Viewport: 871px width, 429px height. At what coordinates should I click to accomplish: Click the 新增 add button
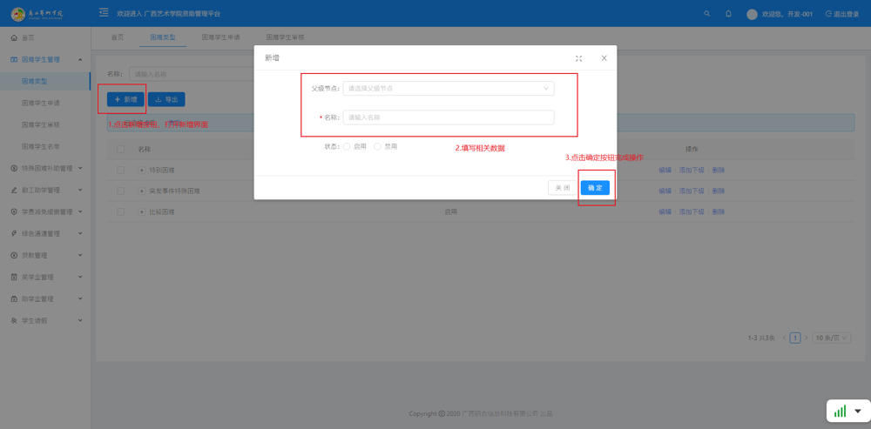[x=126, y=99]
